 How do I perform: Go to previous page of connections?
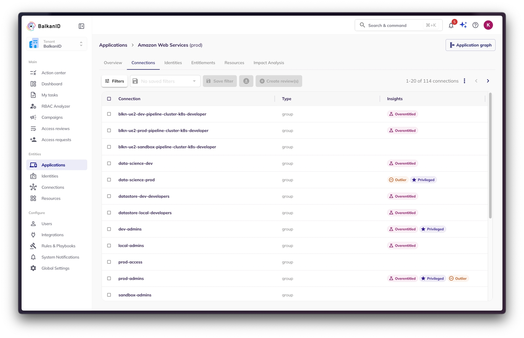tap(476, 81)
